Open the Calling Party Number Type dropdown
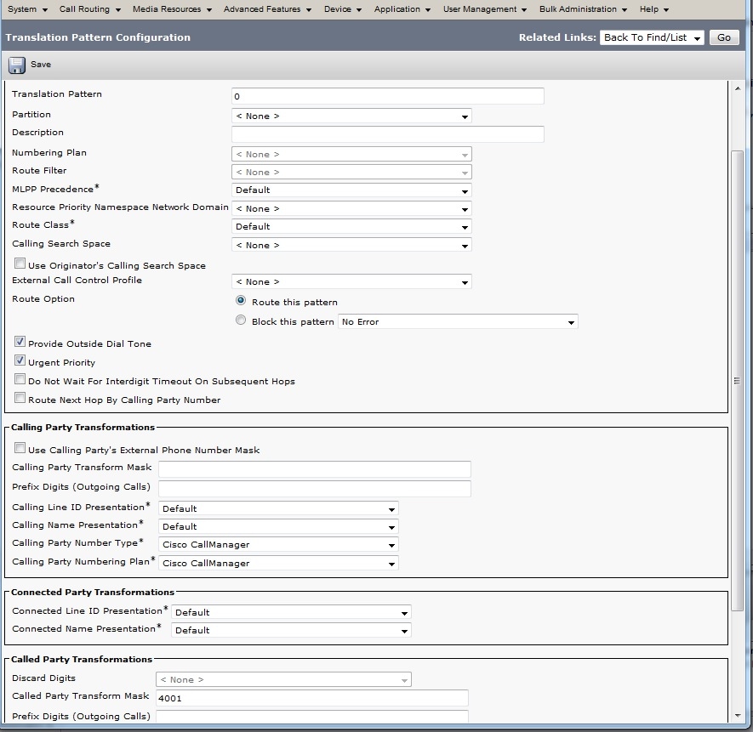This screenshot has height=732, width=753. (x=278, y=545)
